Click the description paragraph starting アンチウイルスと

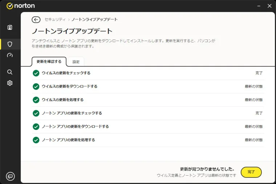(123, 44)
